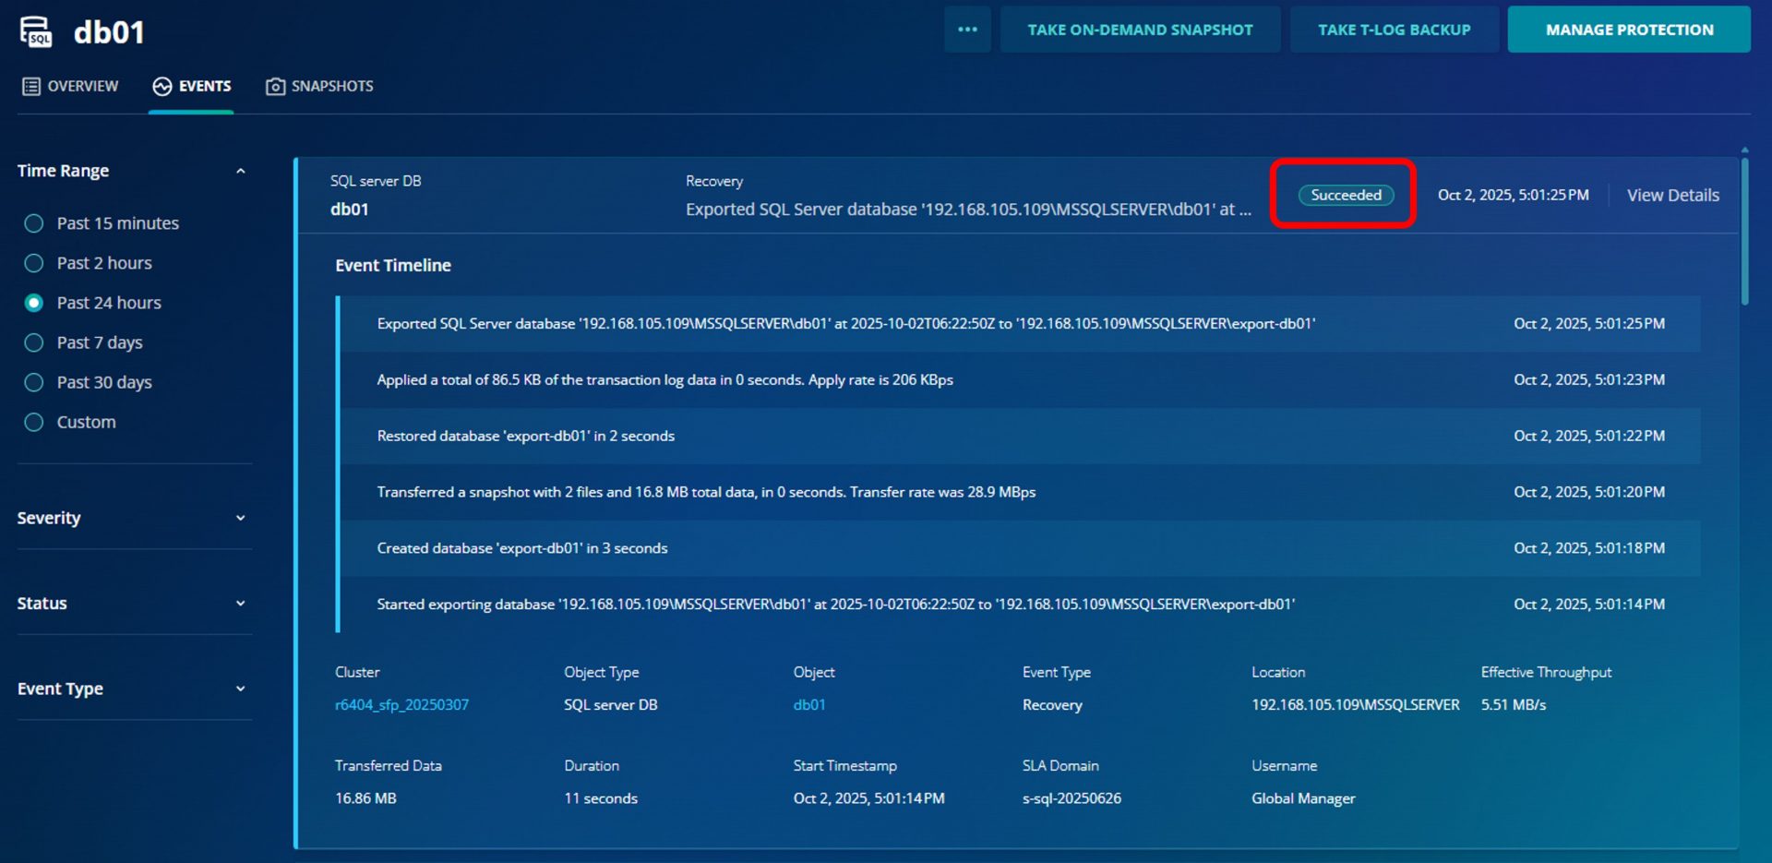The image size is (1772, 863).
Task: Select Past 15 minutes time range
Action: coord(34,223)
